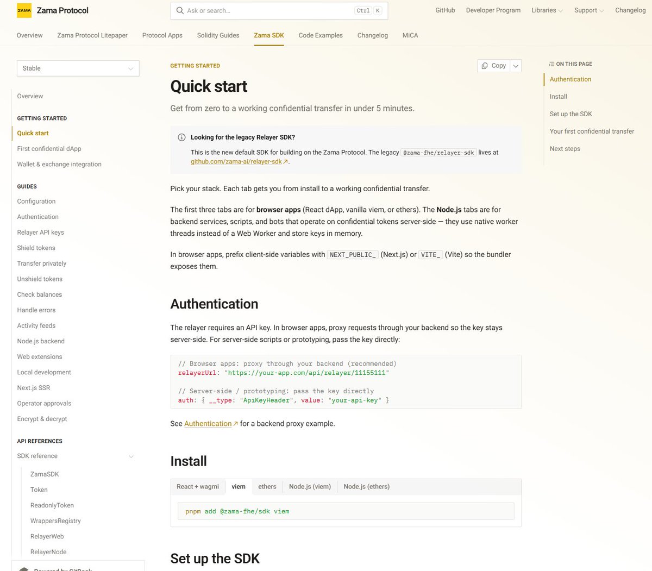Select the viem install tab
652x571 pixels.
pyautogui.click(x=239, y=487)
